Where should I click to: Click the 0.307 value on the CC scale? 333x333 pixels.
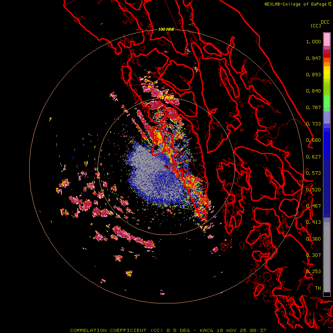pyautogui.click(x=313, y=255)
